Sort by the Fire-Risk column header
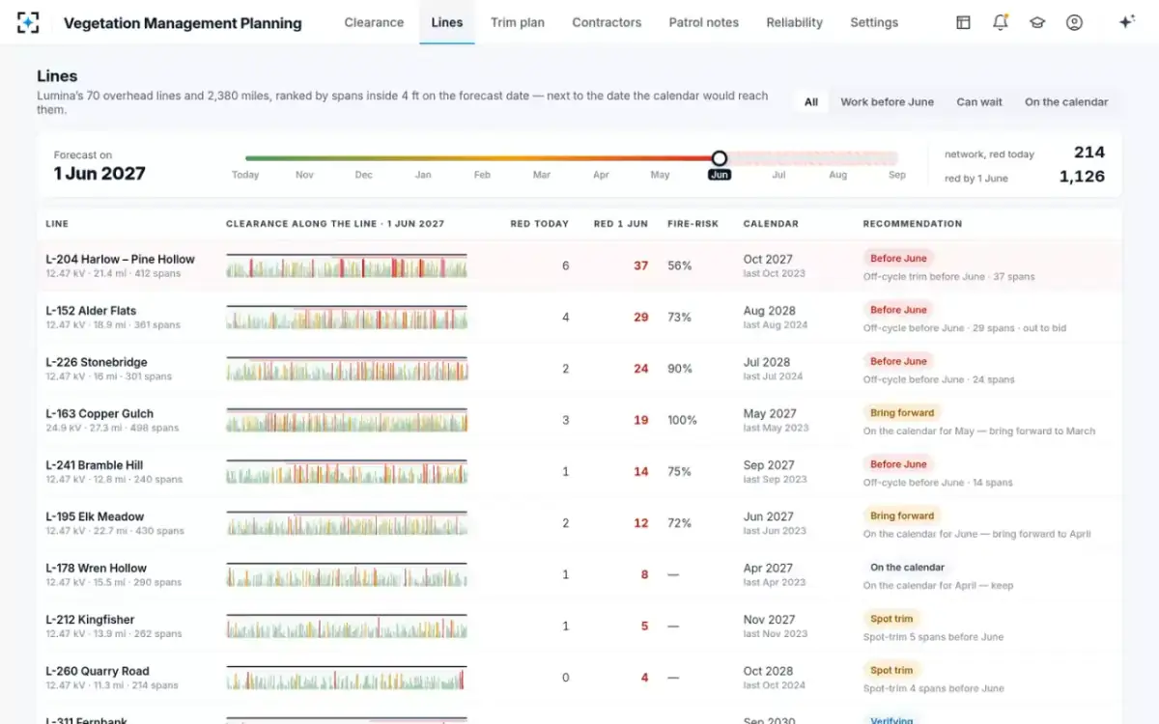This screenshot has height=724, width=1159. pyautogui.click(x=693, y=224)
